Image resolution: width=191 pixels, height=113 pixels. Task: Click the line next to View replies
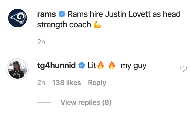44,102
